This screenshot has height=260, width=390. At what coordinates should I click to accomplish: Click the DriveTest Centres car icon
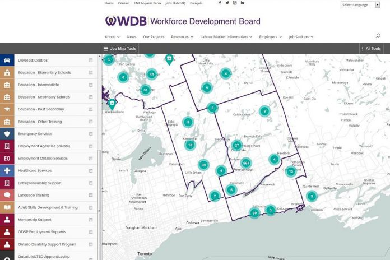(x=7, y=60)
